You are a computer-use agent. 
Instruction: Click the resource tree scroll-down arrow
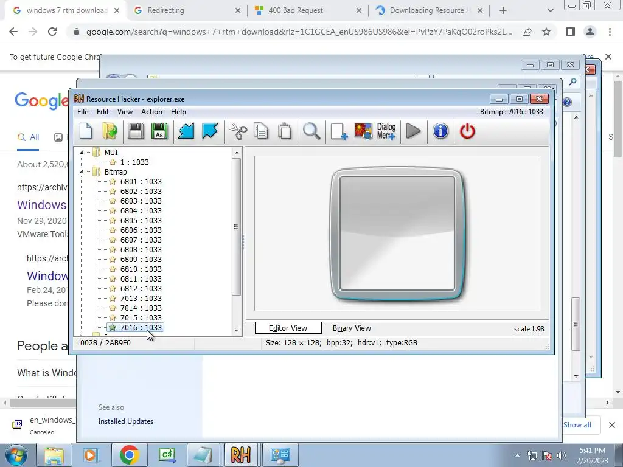tap(237, 330)
